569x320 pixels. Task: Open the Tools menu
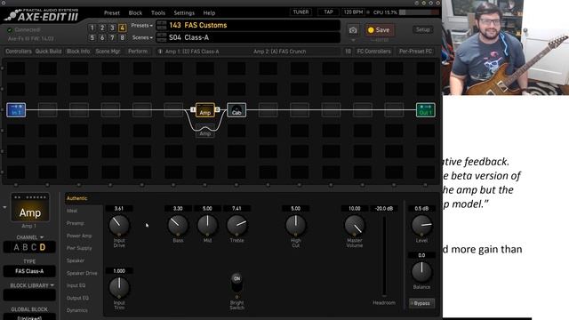tap(158, 12)
